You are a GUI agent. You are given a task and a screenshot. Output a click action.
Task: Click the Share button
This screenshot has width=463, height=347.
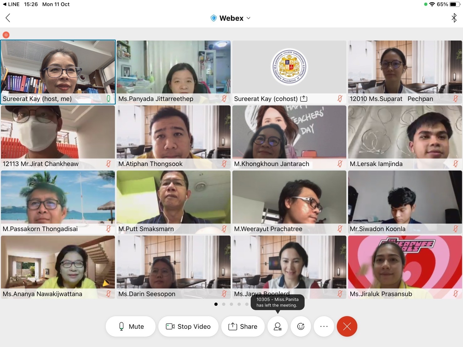(243, 326)
